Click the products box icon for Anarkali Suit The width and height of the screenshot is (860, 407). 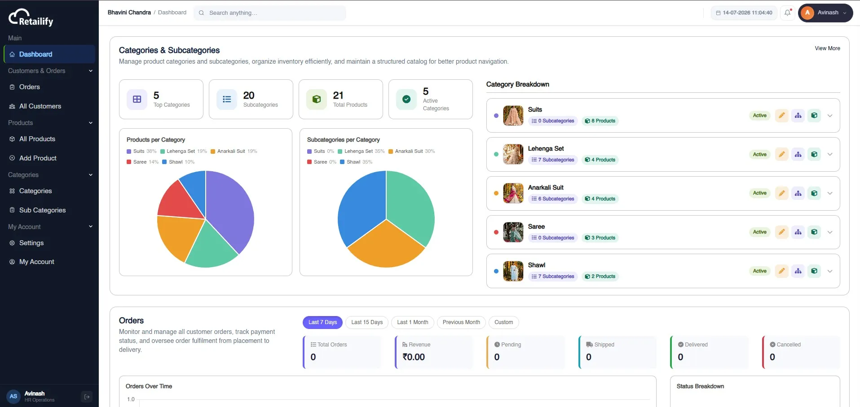click(x=814, y=193)
